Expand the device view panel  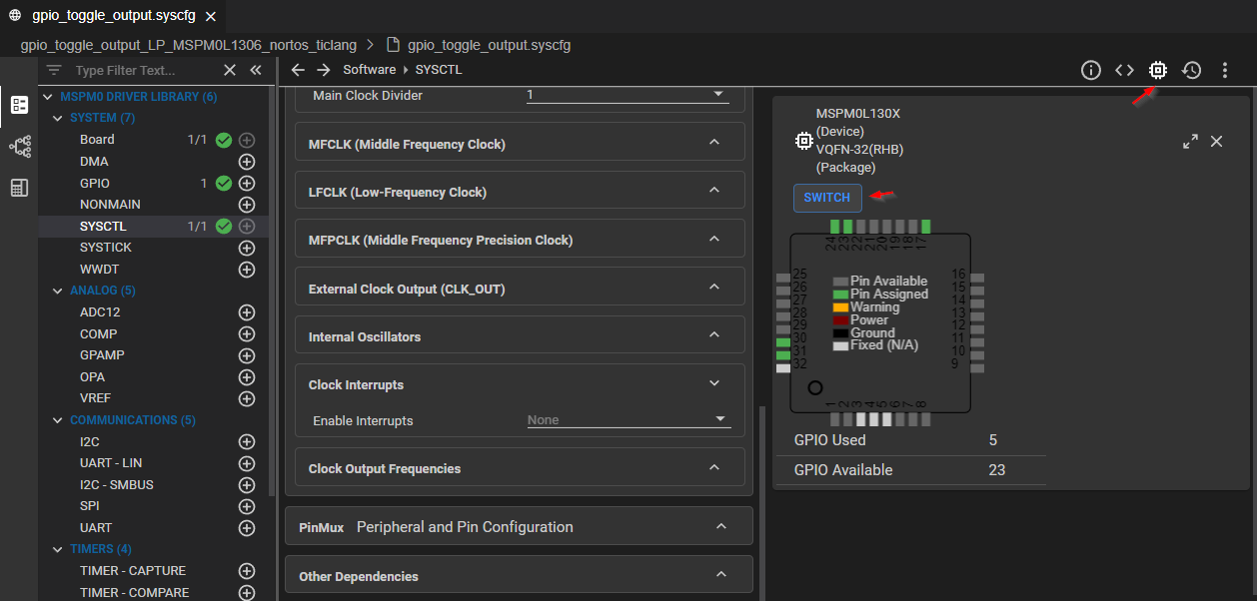click(1190, 142)
